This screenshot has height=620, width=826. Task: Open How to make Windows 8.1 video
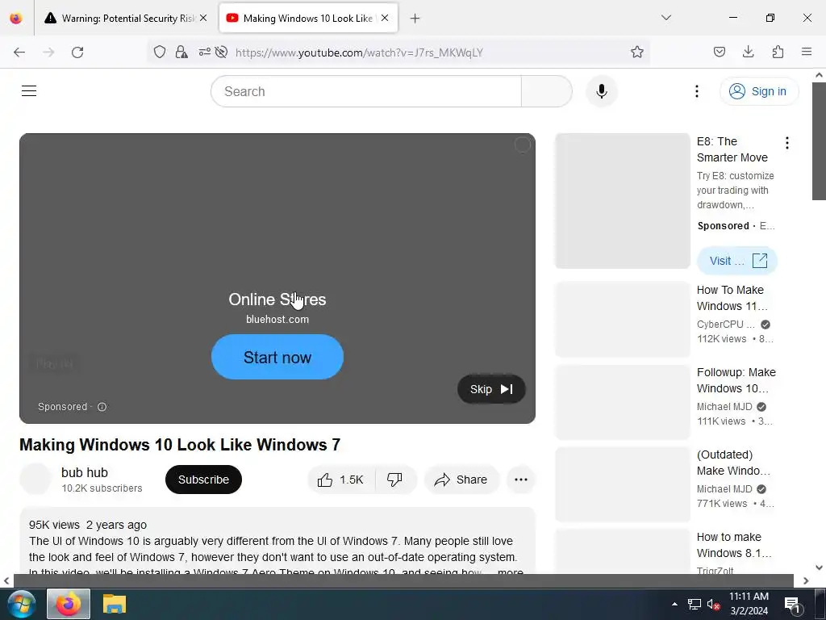pyautogui.click(x=734, y=545)
